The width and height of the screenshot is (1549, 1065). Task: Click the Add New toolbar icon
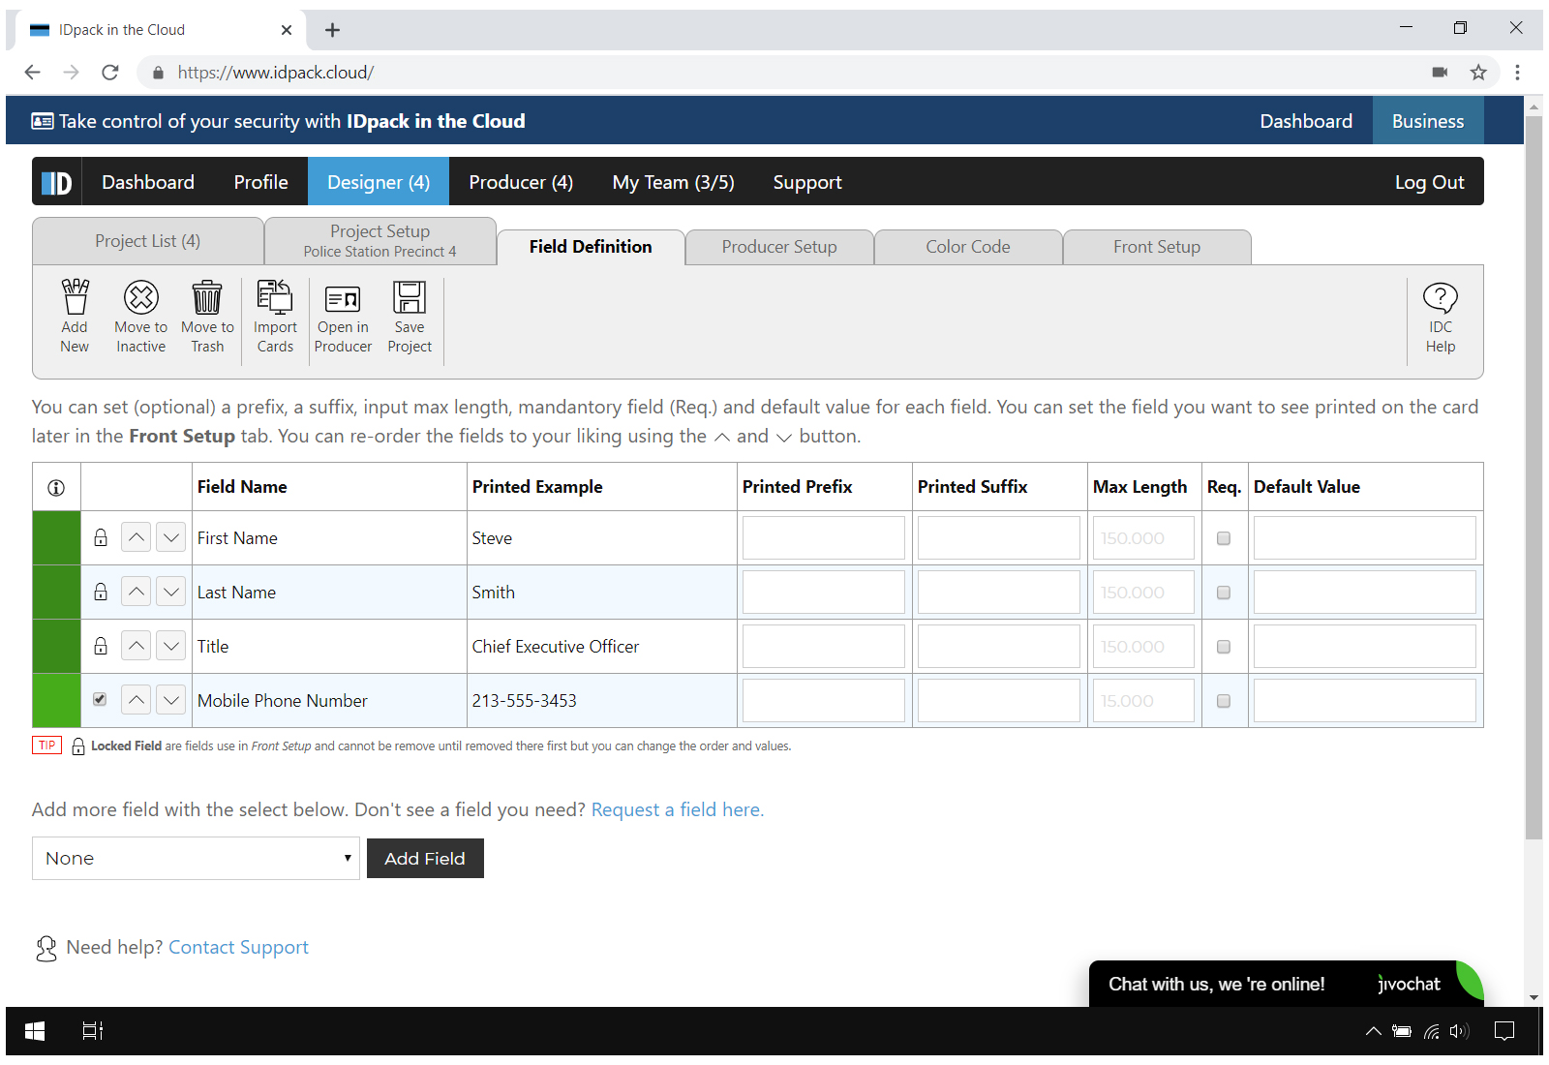click(x=75, y=316)
